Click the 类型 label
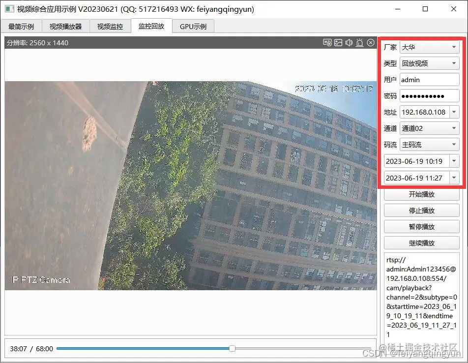Screen dimensions: 468x363 [390, 63]
